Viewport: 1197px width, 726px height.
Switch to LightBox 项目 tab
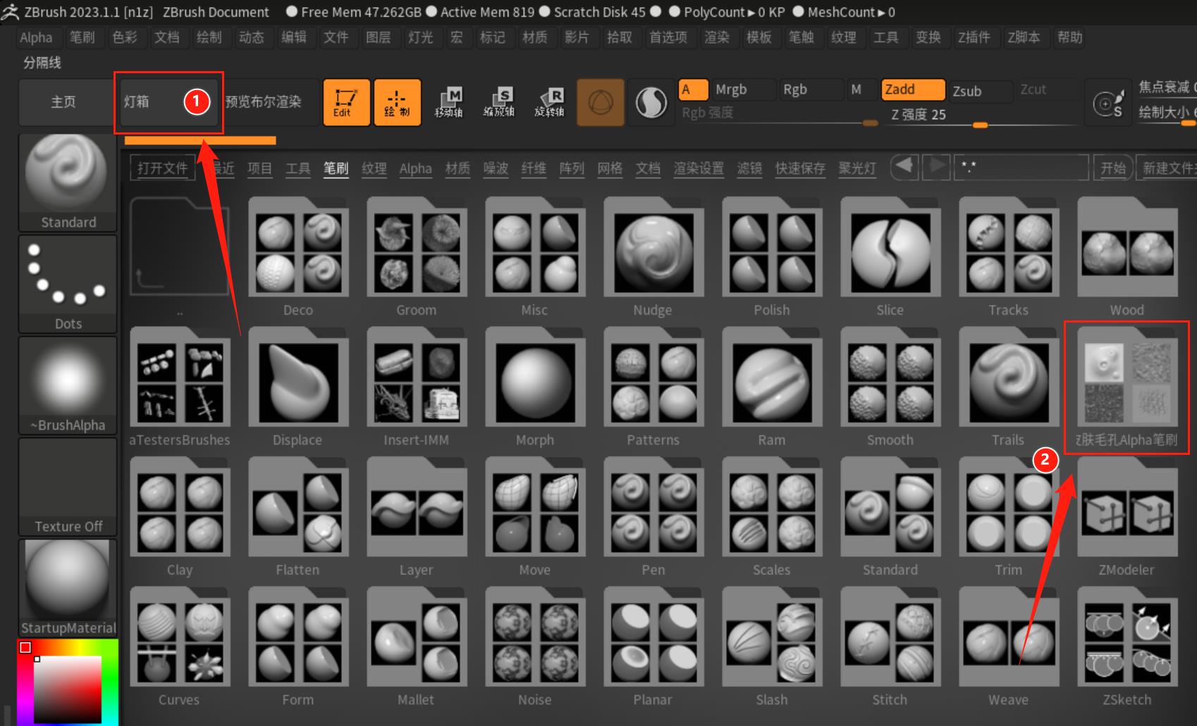coord(259,168)
